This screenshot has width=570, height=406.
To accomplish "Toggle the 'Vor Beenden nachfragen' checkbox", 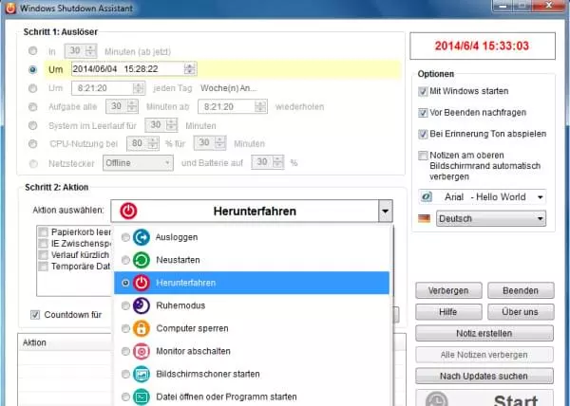I will coord(423,113).
